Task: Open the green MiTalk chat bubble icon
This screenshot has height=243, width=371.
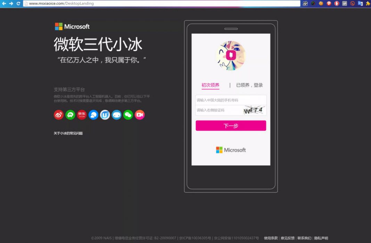Action: click(x=70, y=115)
